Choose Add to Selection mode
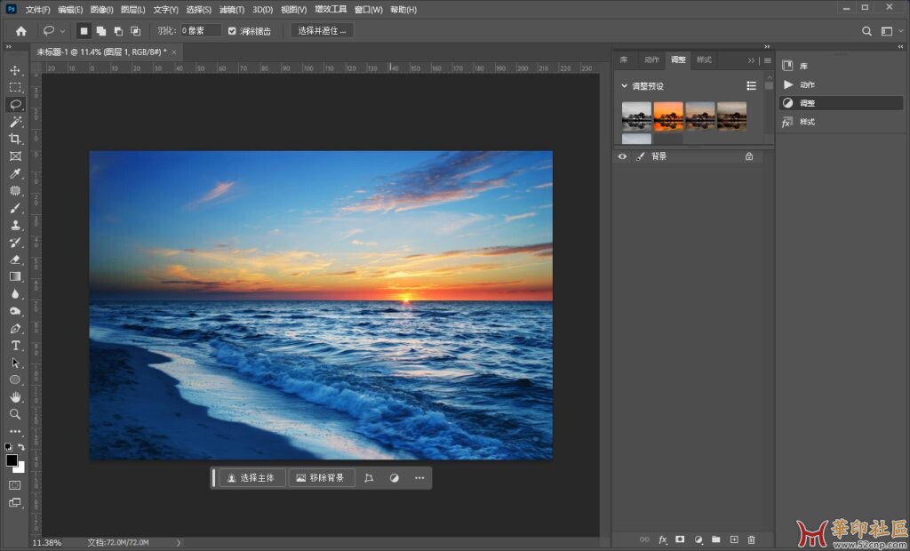 101,31
